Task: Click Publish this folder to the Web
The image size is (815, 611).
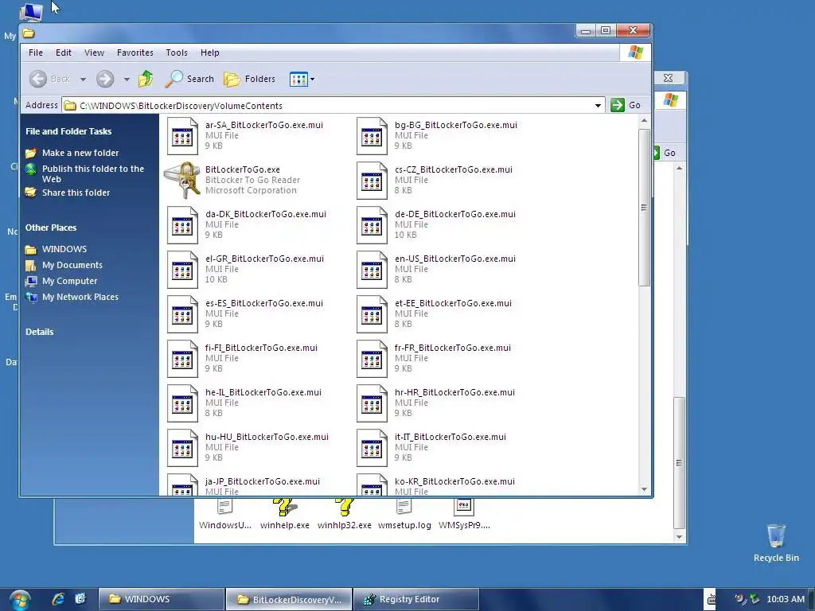Action: click(x=93, y=173)
